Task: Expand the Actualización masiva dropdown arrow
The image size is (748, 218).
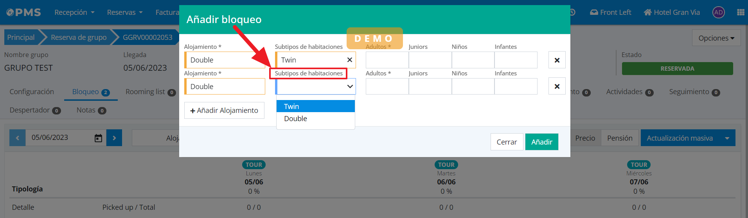Action: 727,138
